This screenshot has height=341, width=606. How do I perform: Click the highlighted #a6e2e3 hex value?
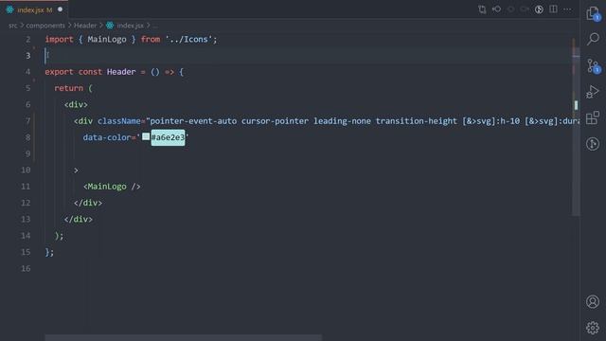pyautogui.click(x=168, y=137)
